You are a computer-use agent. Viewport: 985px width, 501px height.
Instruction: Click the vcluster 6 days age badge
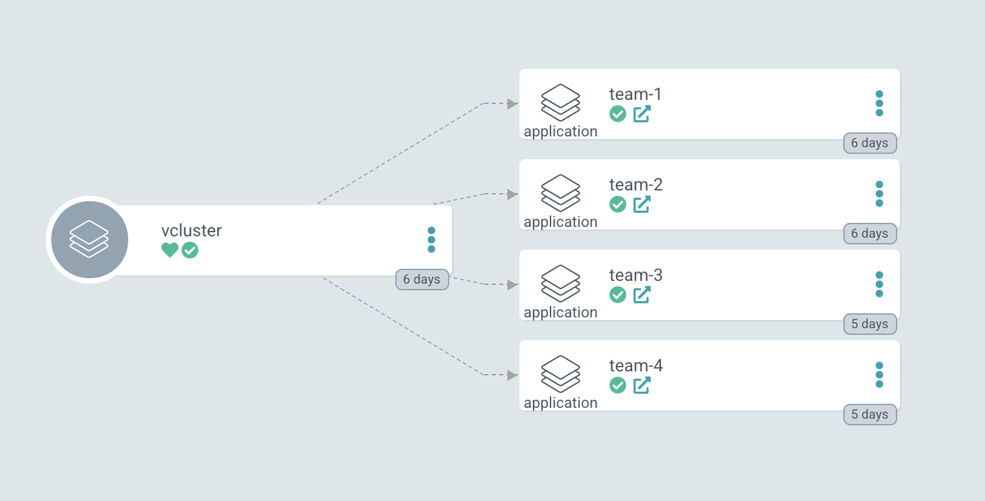[x=422, y=280]
